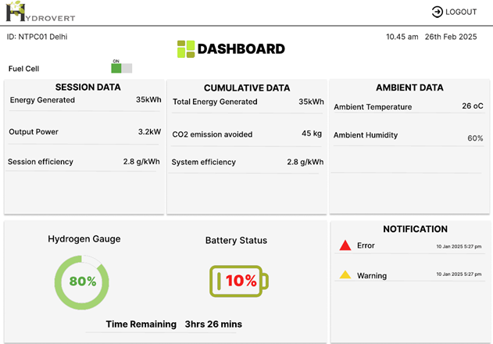The width and height of the screenshot is (493, 344).
Task: Select the CO2 emission avoided row
Action: tap(247, 134)
